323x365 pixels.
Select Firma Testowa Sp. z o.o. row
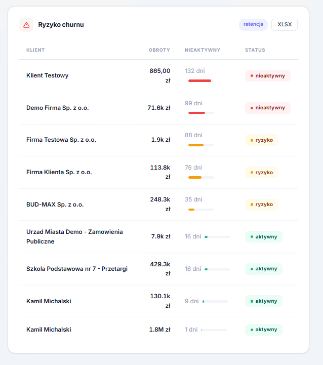click(61, 140)
